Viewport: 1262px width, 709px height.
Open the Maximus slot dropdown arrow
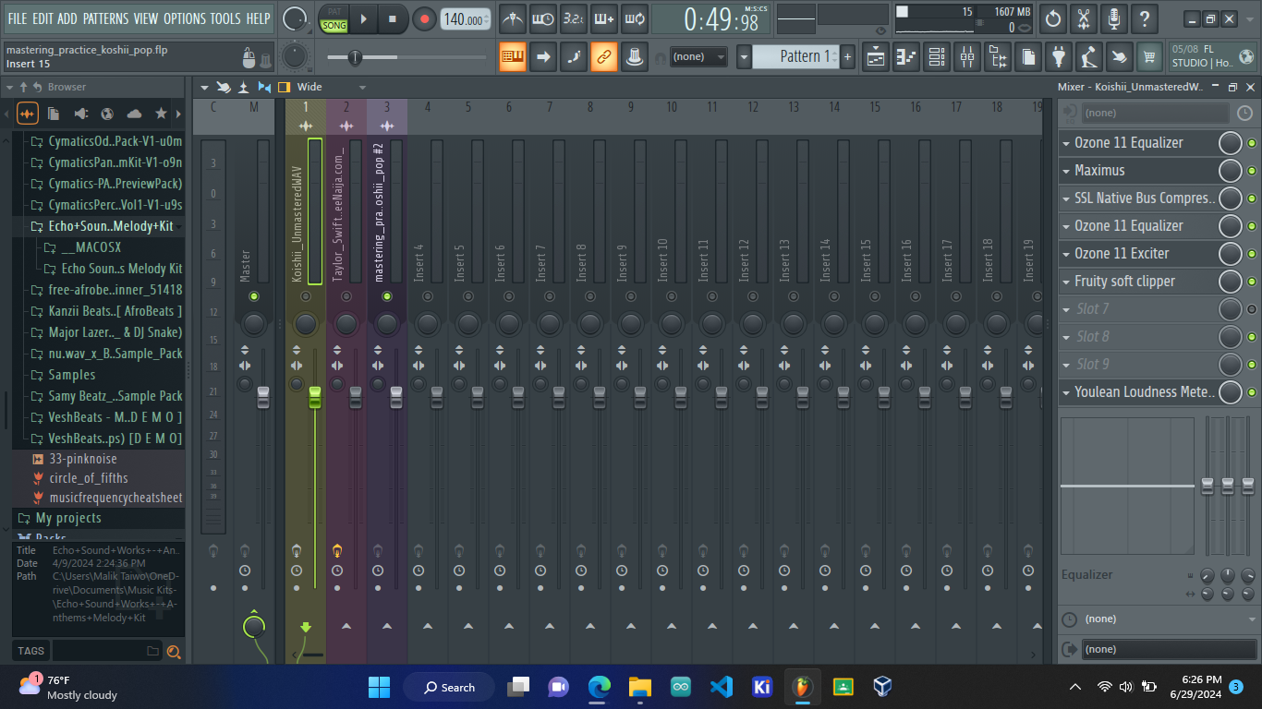click(1066, 171)
